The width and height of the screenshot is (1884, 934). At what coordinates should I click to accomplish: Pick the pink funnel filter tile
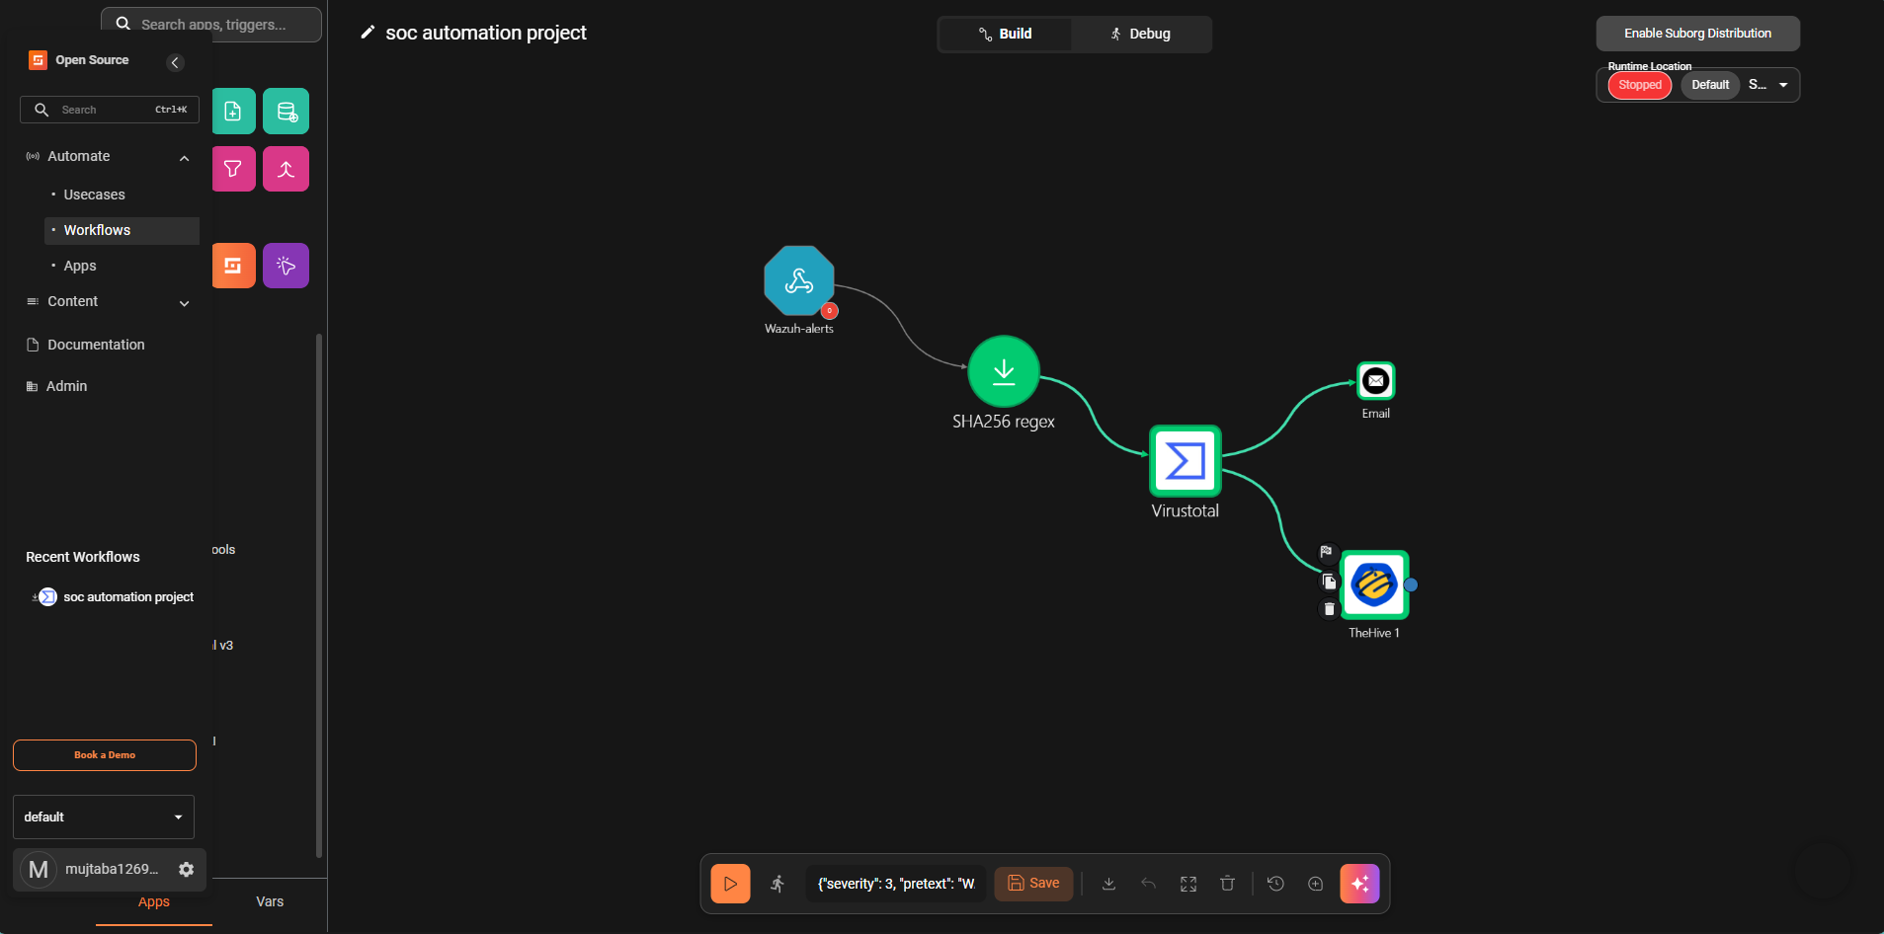(233, 169)
